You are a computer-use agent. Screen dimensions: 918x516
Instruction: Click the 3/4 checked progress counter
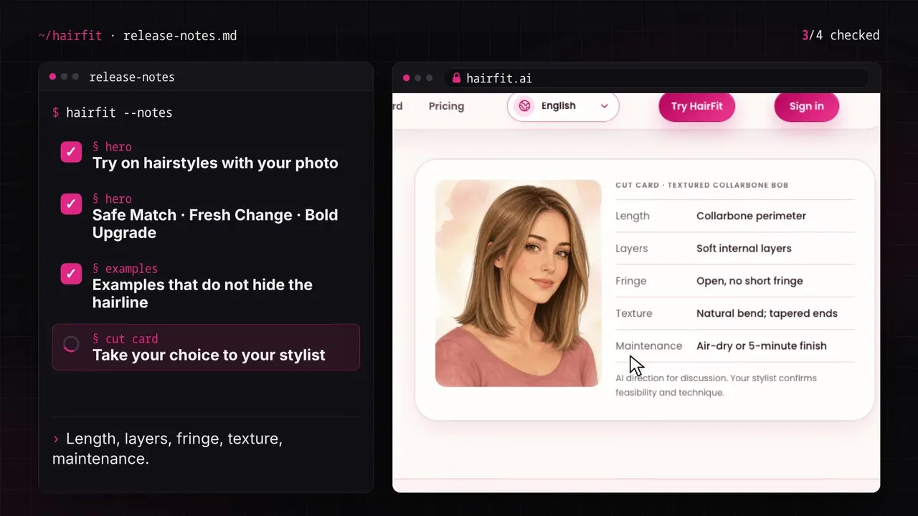[841, 35]
